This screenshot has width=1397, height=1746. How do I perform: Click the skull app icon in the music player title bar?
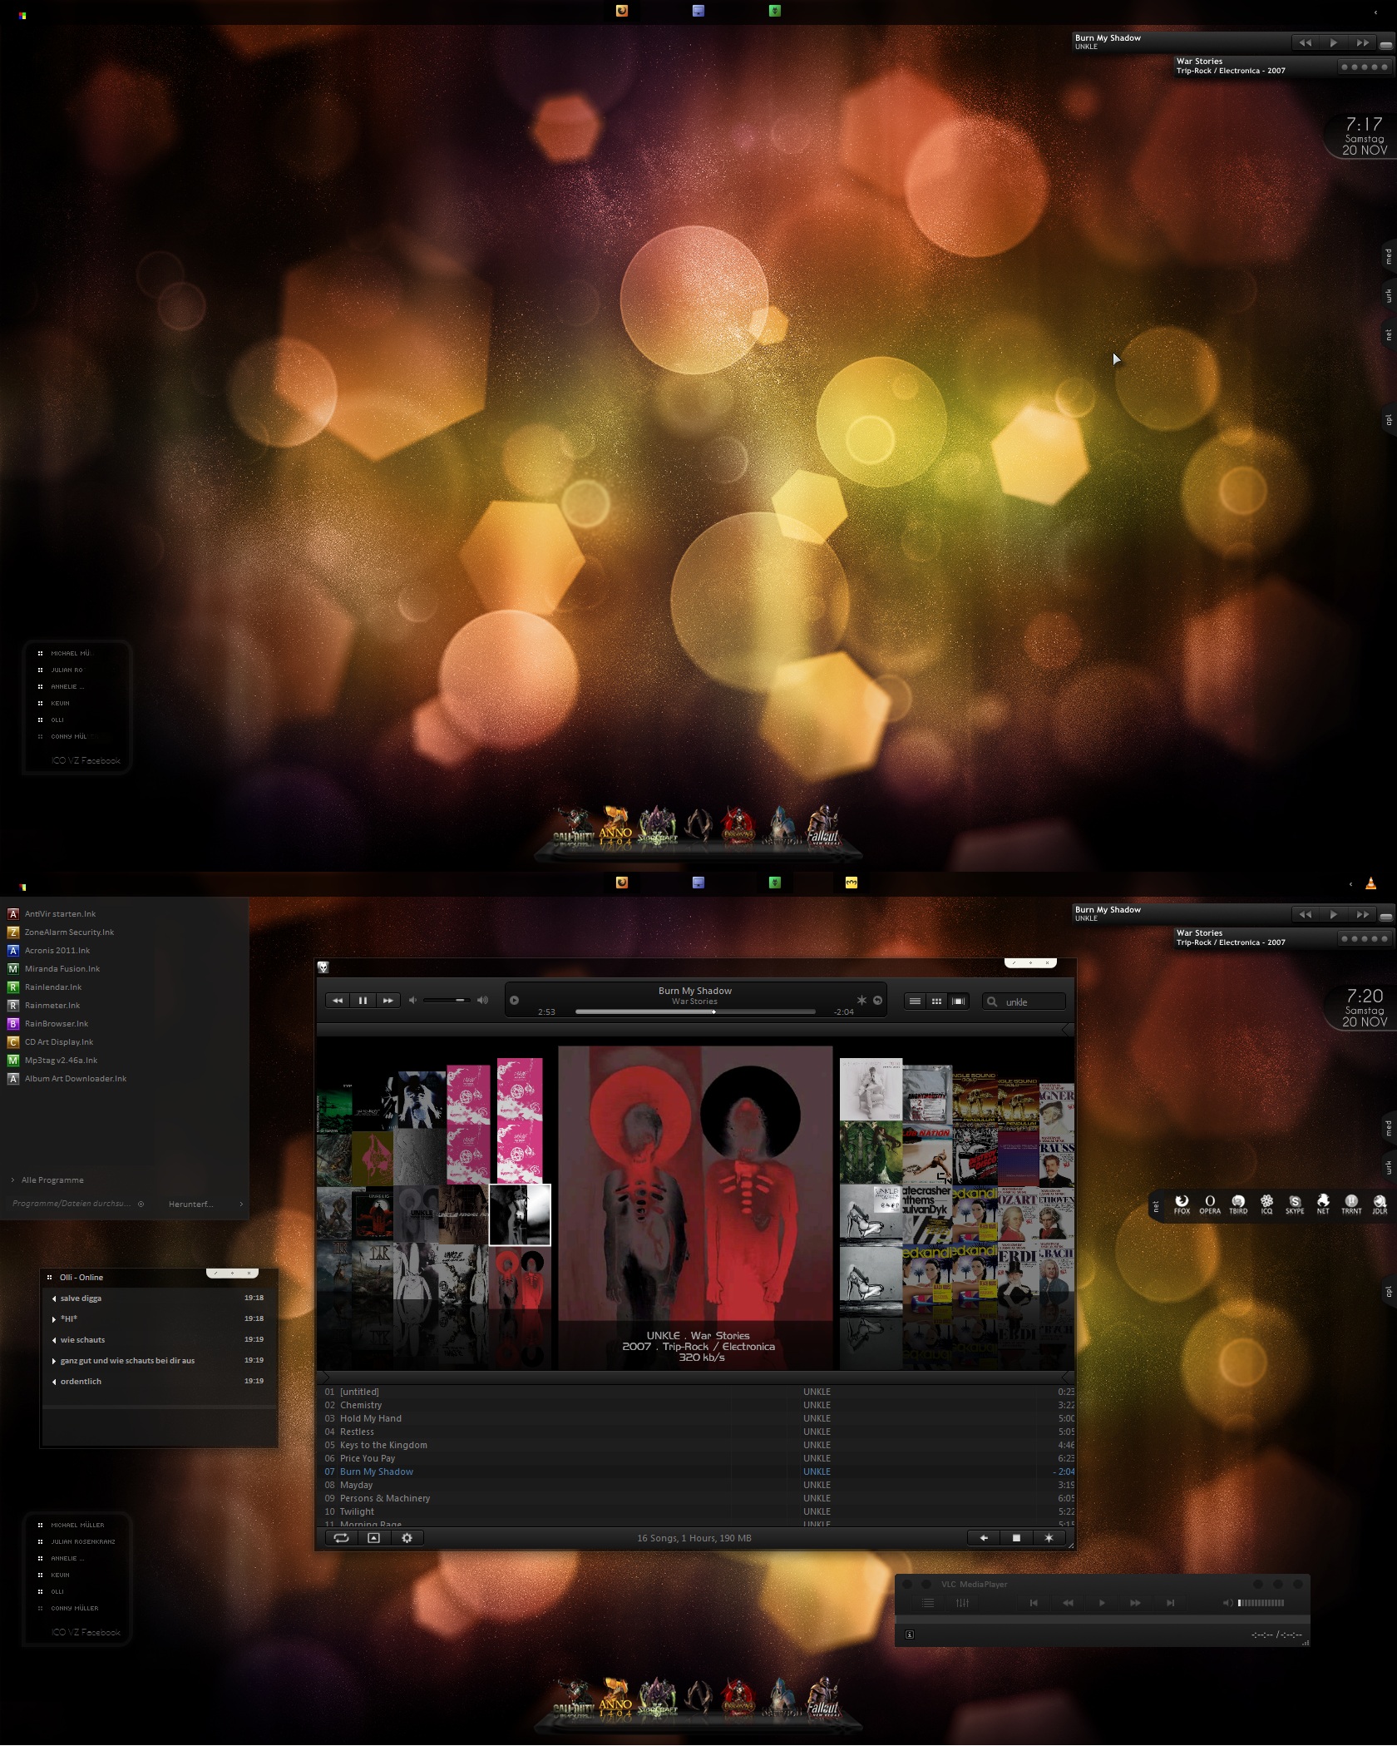(323, 967)
